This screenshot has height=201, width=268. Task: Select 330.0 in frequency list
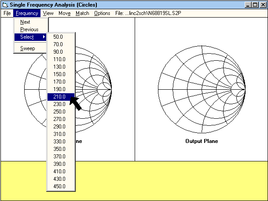[59, 142]
